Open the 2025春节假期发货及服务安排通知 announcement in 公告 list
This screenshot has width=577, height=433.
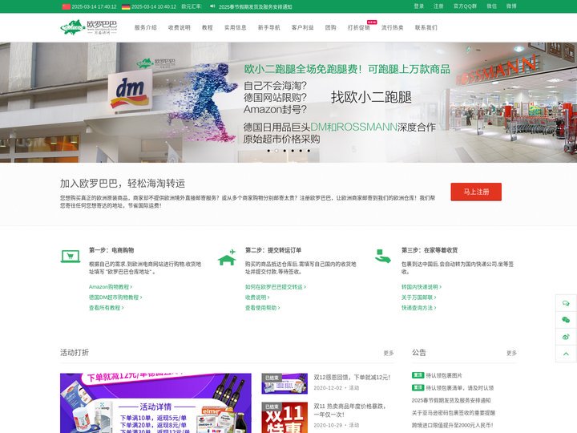pos(451,400)
